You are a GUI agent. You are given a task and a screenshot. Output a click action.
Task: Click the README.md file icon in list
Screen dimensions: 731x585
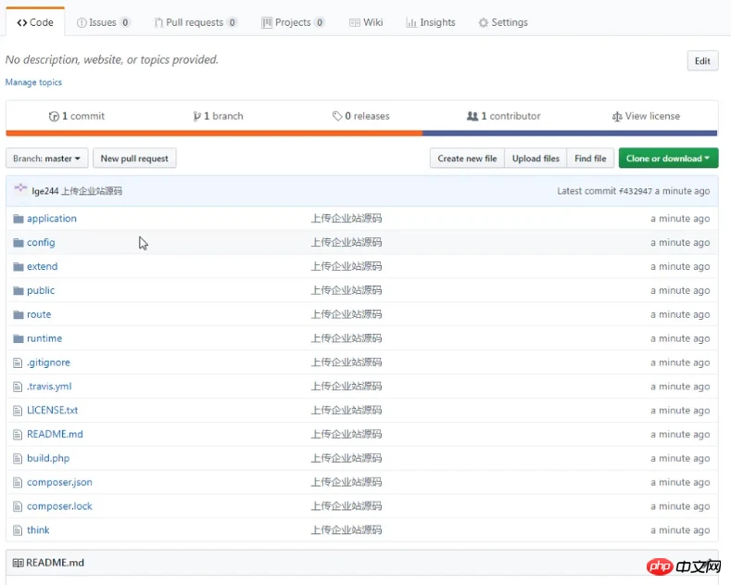tap(18, 435)
